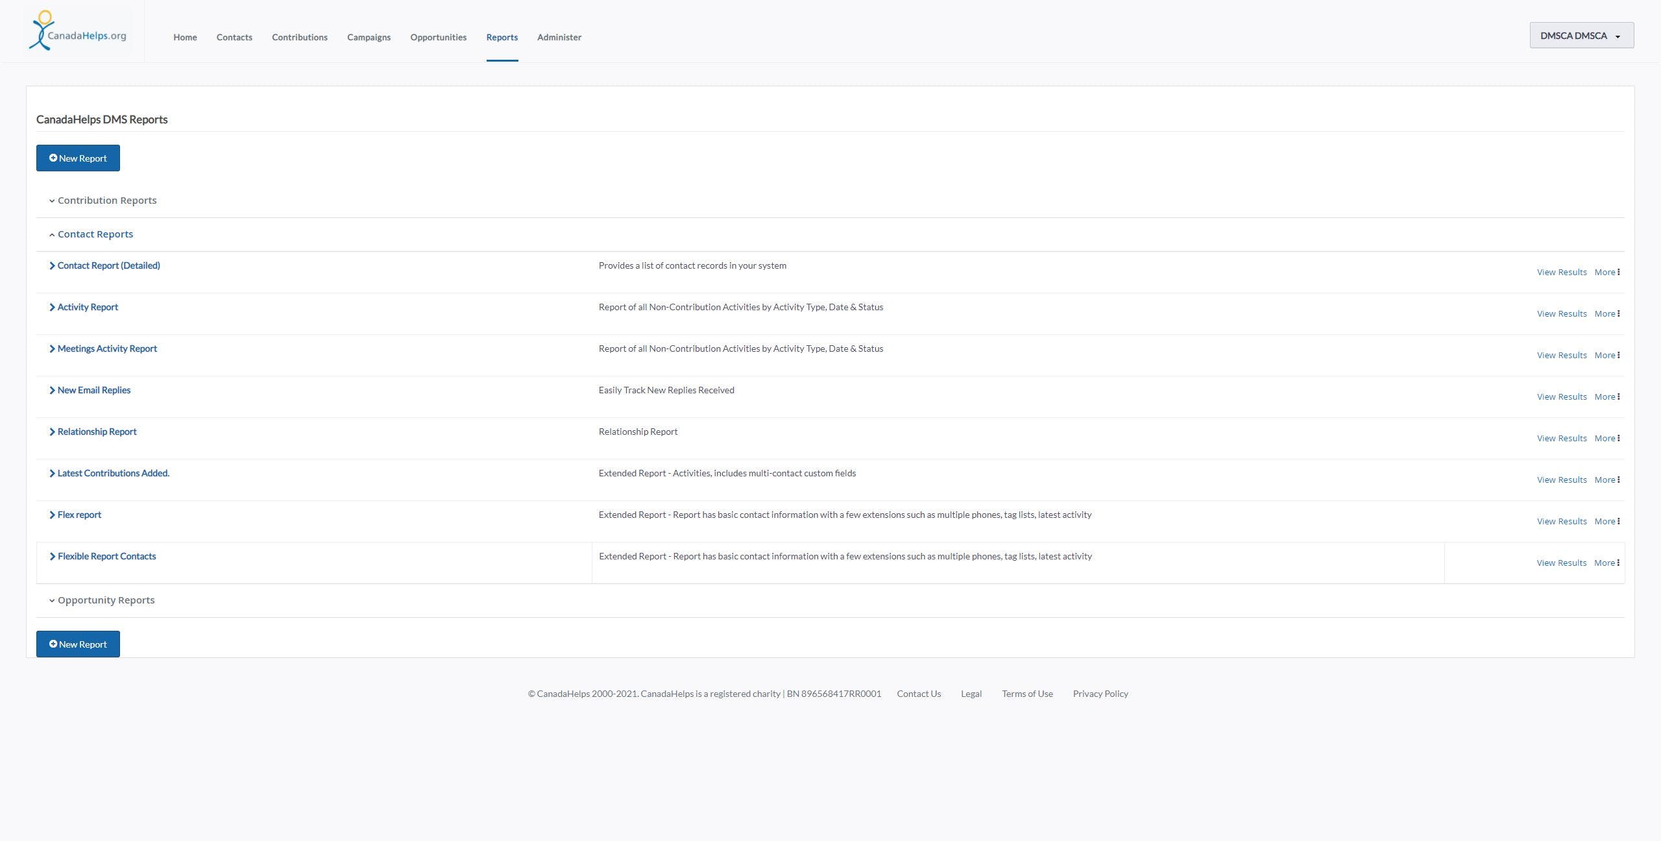Go to the Contacts menu
The width and height of the screenshot is (1661, 841).
coord(234,37)
